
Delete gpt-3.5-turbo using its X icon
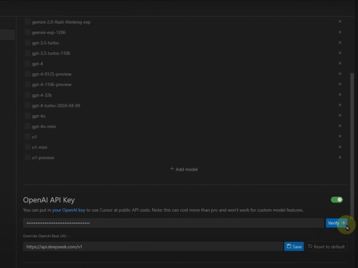[x=340, y=42]
